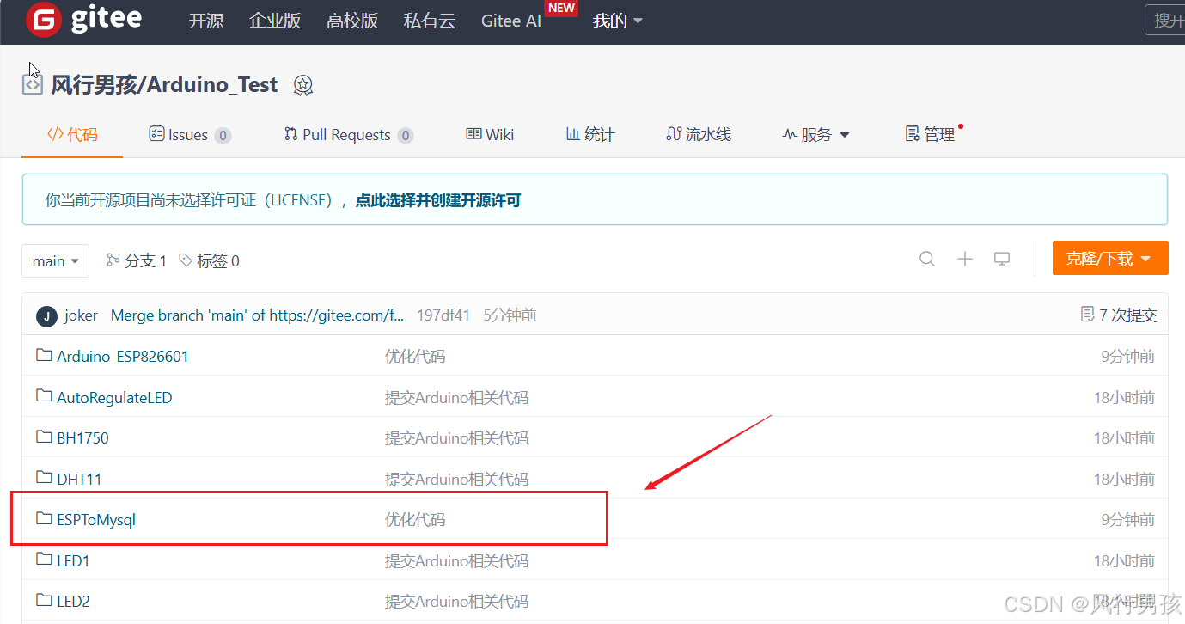Open 风行男孩/Arduino_Test repository title link
The image size is (1185, 624).
(x=164, y=84)
